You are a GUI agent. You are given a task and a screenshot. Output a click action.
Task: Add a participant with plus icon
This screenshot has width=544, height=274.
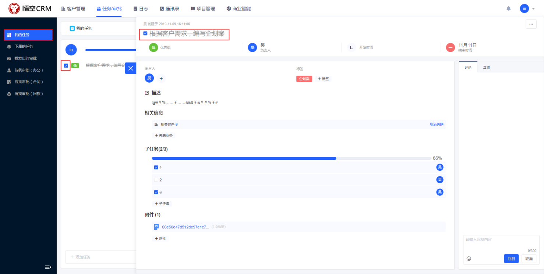(x=161, y=78)
